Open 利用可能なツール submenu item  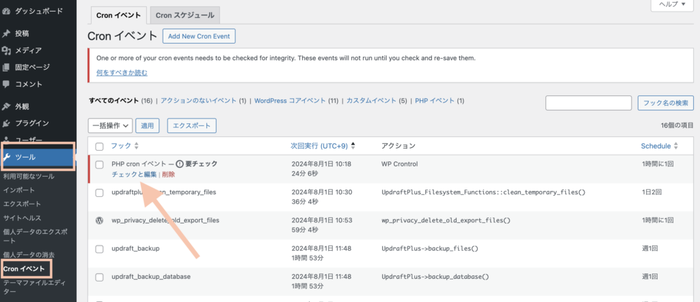click(x=29, y=177)
